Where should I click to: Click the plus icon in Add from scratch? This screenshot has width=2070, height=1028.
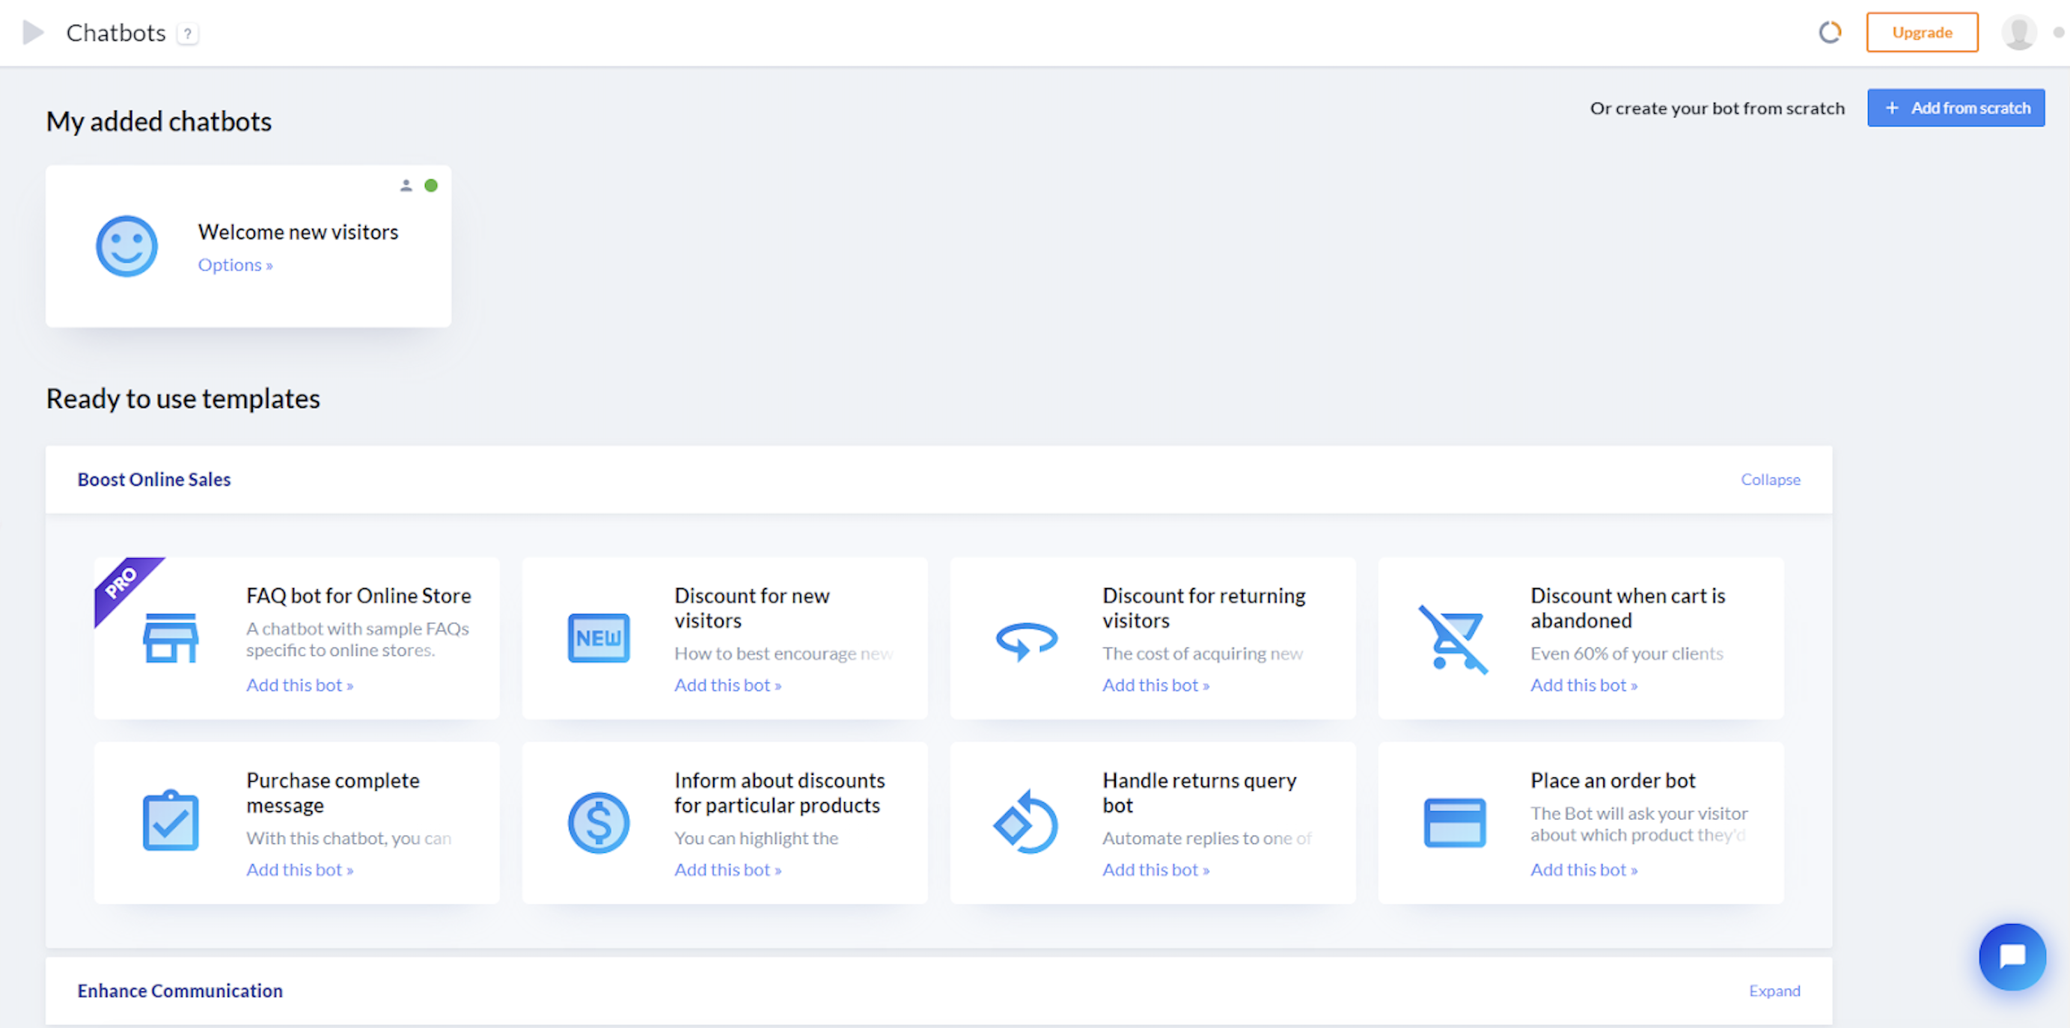click(1892, 108)
